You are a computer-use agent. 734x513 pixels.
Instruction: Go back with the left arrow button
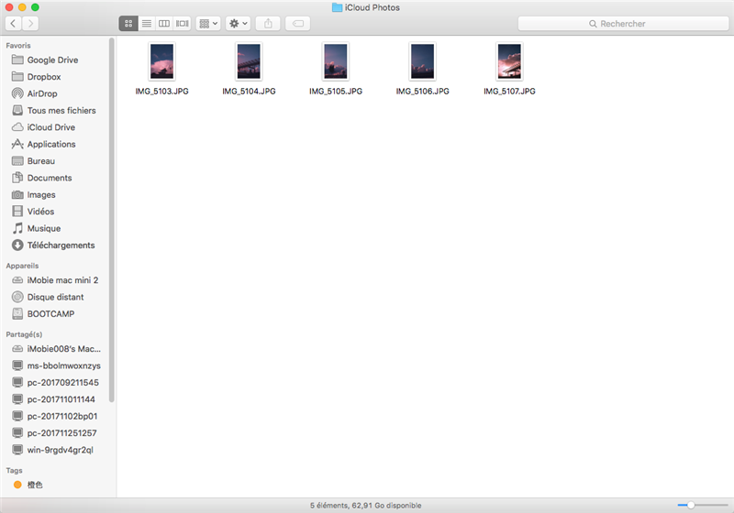pyautogui.click(x=13, y=24)
